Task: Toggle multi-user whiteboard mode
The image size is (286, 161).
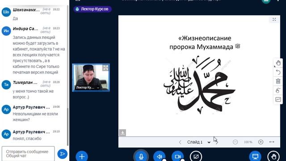Action: (x=278, y=90)
